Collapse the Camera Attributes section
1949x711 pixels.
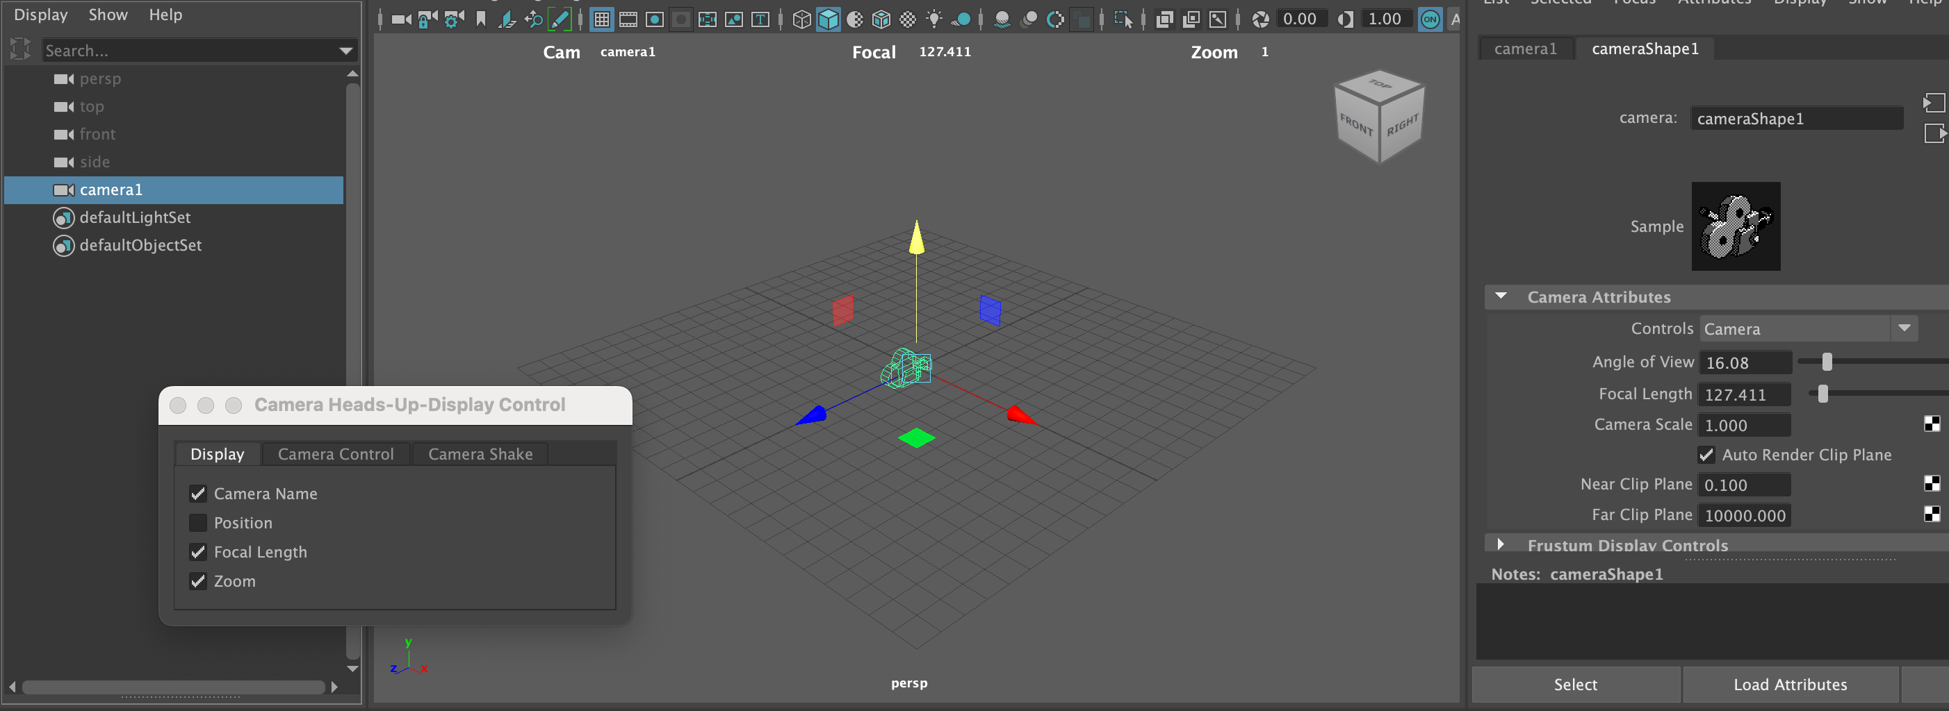coord(1501,297)
